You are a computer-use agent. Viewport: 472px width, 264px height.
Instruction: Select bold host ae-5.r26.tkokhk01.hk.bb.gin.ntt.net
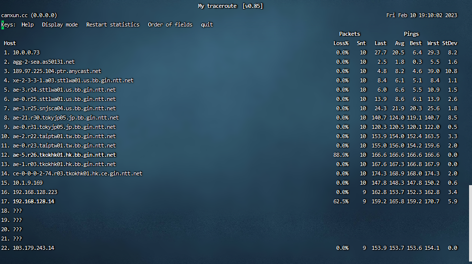[64, 155]
